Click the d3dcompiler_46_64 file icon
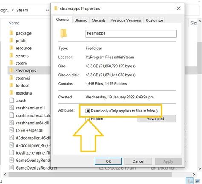 click(12, 145)
